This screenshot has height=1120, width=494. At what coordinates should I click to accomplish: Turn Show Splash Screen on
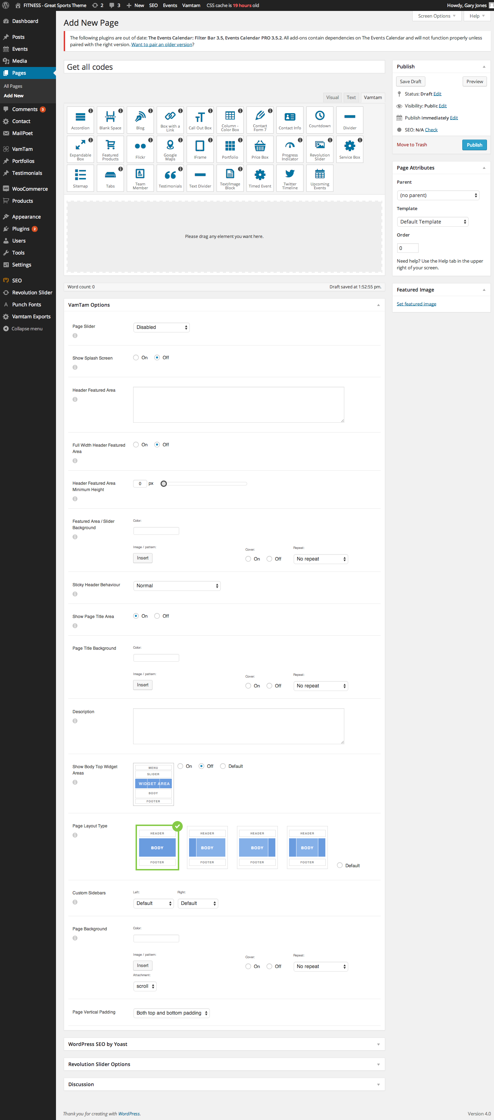pos(136,357)
